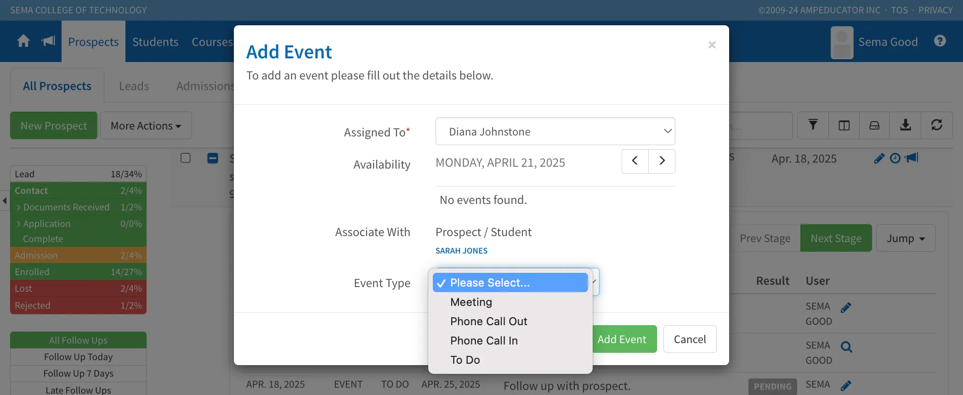Toggle the blue minus collapse box
Screen dimensions: 963x395
pos(213,158)
